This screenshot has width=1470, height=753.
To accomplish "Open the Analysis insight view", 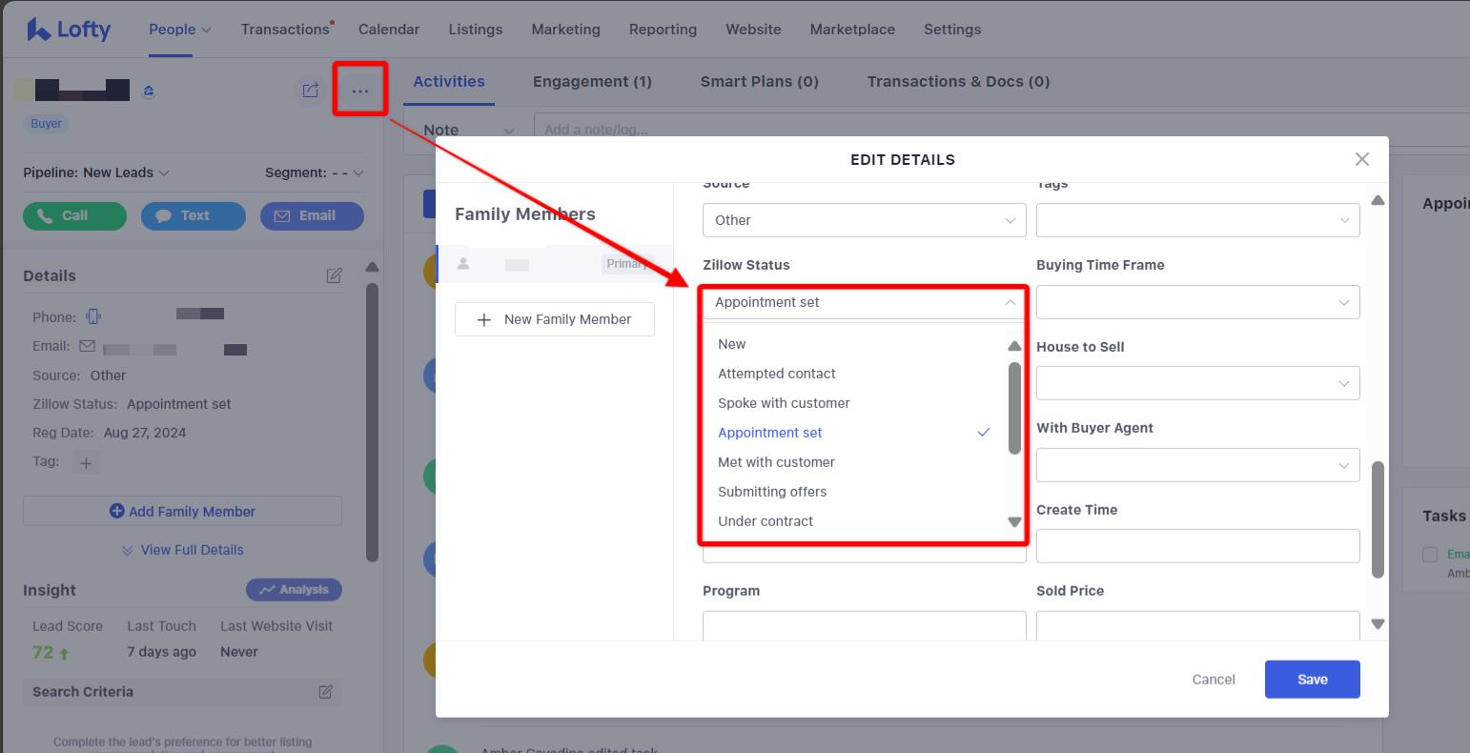I will tap(294, 589).
